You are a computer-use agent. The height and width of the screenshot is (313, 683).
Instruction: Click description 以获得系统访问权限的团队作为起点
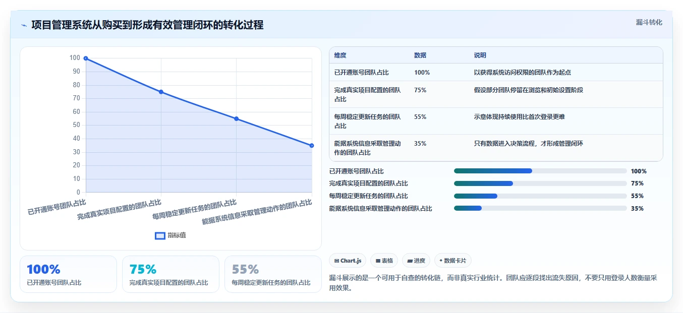coord(523,73)
